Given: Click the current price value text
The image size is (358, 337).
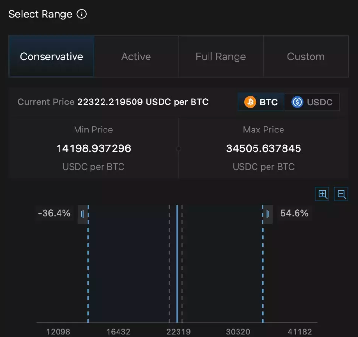Looking at the screenshot, I should tap(143, 102).
